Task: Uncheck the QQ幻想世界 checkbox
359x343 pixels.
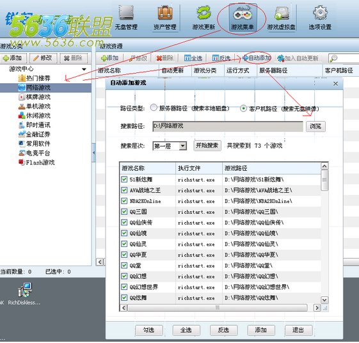Action: pyautogui.click(x=124, y=287)
